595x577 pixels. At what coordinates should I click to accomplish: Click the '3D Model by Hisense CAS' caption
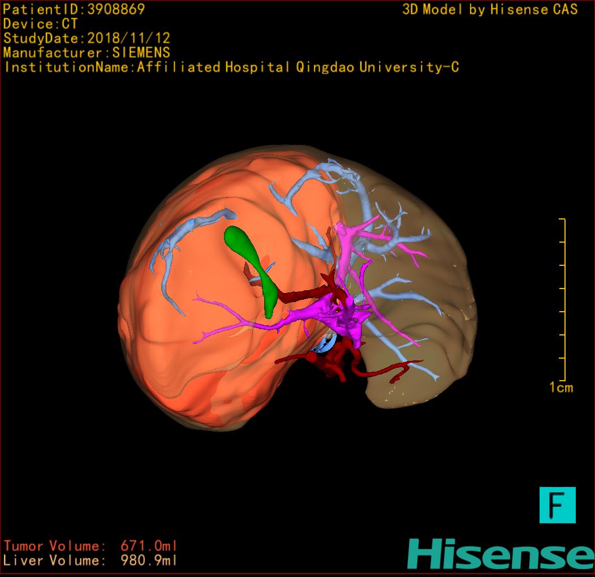tap(490, 10)
